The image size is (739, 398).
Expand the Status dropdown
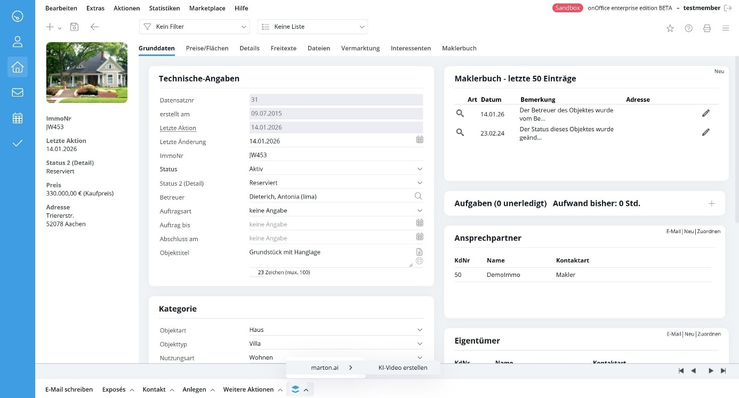(420, 169)
